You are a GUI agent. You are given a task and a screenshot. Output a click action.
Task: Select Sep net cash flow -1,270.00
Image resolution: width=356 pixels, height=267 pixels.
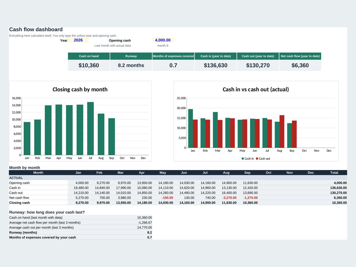tap(247, 198)
